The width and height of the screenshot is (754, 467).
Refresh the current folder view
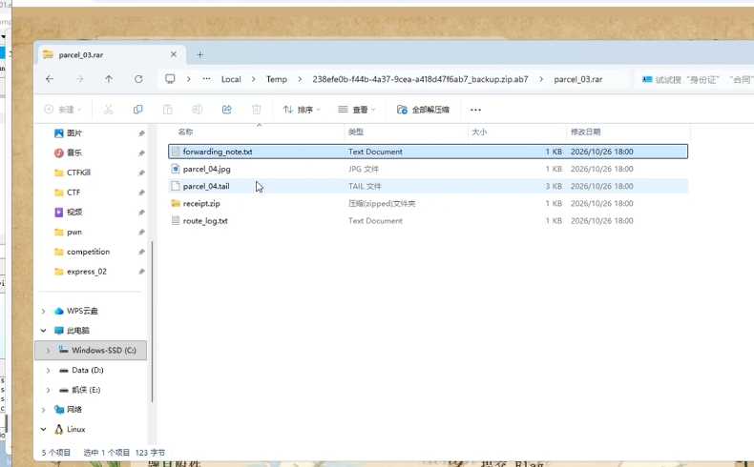(x=138, y=79)
